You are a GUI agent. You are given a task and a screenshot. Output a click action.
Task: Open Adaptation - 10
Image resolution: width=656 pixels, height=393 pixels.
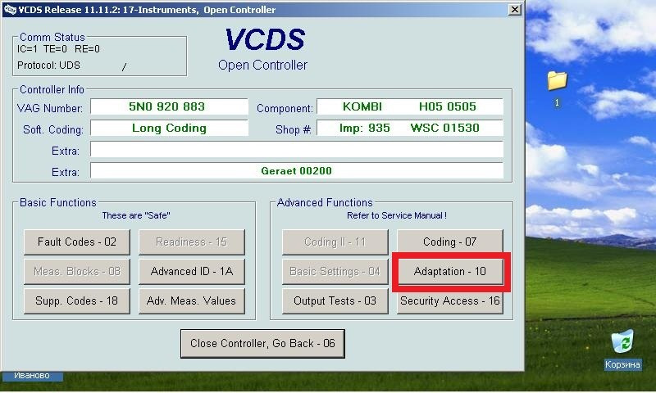click(449, 272)
